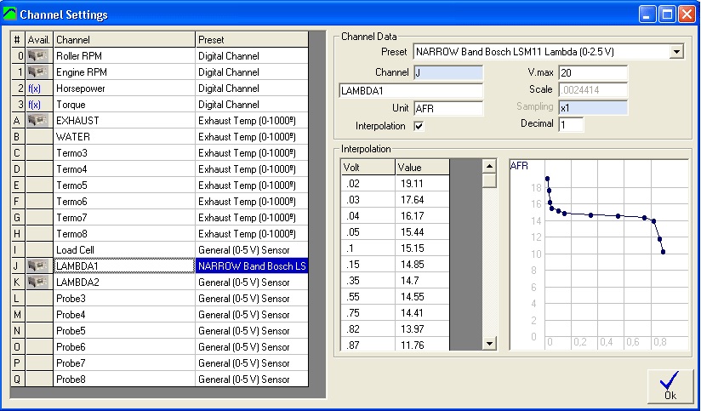701x411 pixels.
Task: Click the availability icon for LAMBDA1 row
Action: tap(39, 265)
